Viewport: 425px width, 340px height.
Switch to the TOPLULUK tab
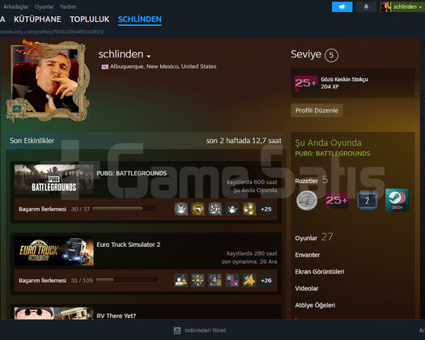click(89, 19)
